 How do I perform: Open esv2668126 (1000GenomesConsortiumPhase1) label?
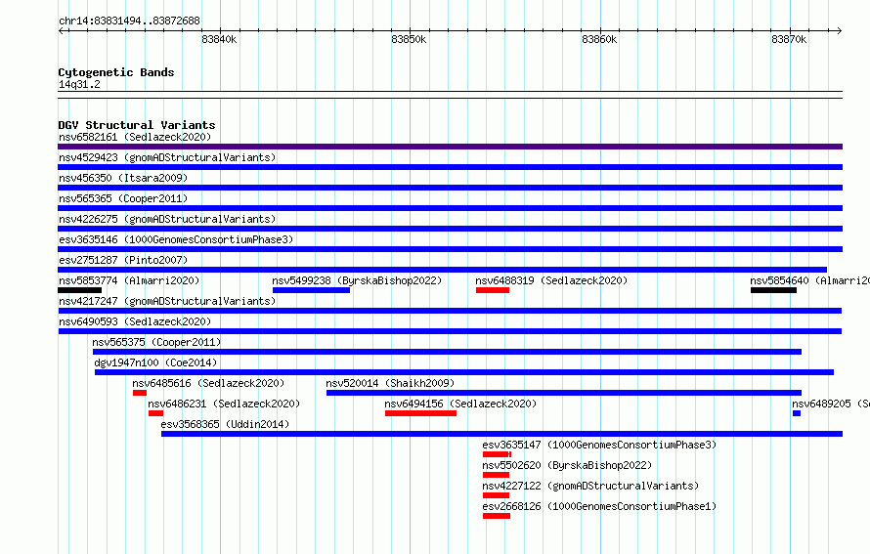pos(599,506)
